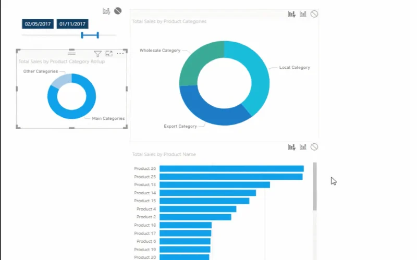Click the filter interaction icon on the Product Name chart
The image size is (417, 260).
(x=292, y=147)
